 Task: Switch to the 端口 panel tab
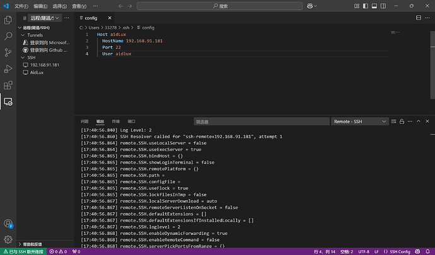(131, 122)
